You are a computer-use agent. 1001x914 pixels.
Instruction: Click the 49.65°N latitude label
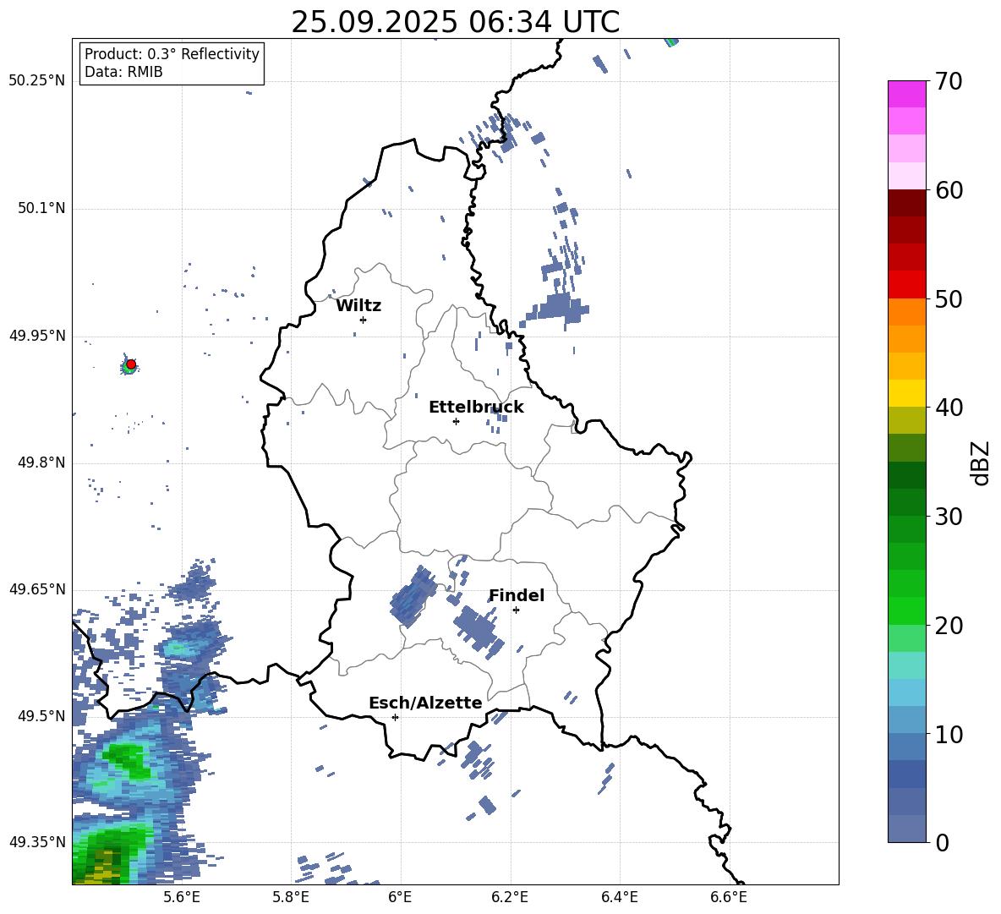pos(37,589)
